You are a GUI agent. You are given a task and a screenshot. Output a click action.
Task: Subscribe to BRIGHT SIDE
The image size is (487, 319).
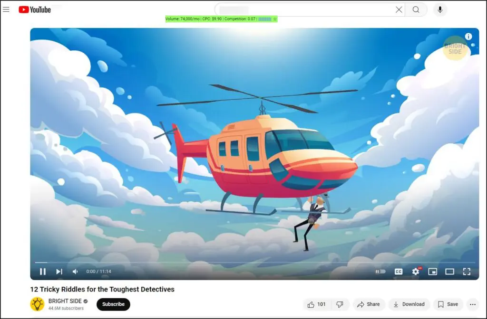pyautogui.click(x=113, y=304)
